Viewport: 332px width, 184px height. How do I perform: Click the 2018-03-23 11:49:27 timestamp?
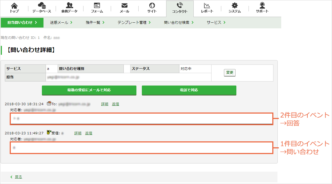coord(24,133)
